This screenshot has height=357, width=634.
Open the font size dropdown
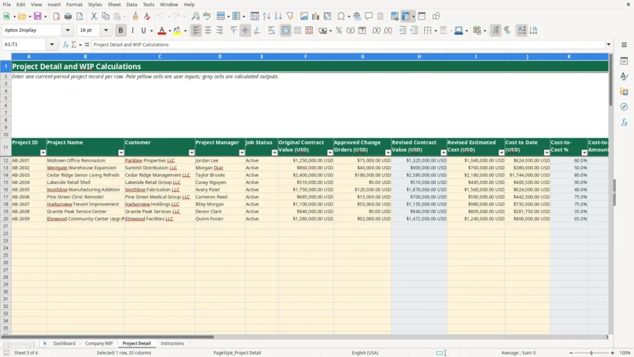pyautogui.click(x=106, y=30)
